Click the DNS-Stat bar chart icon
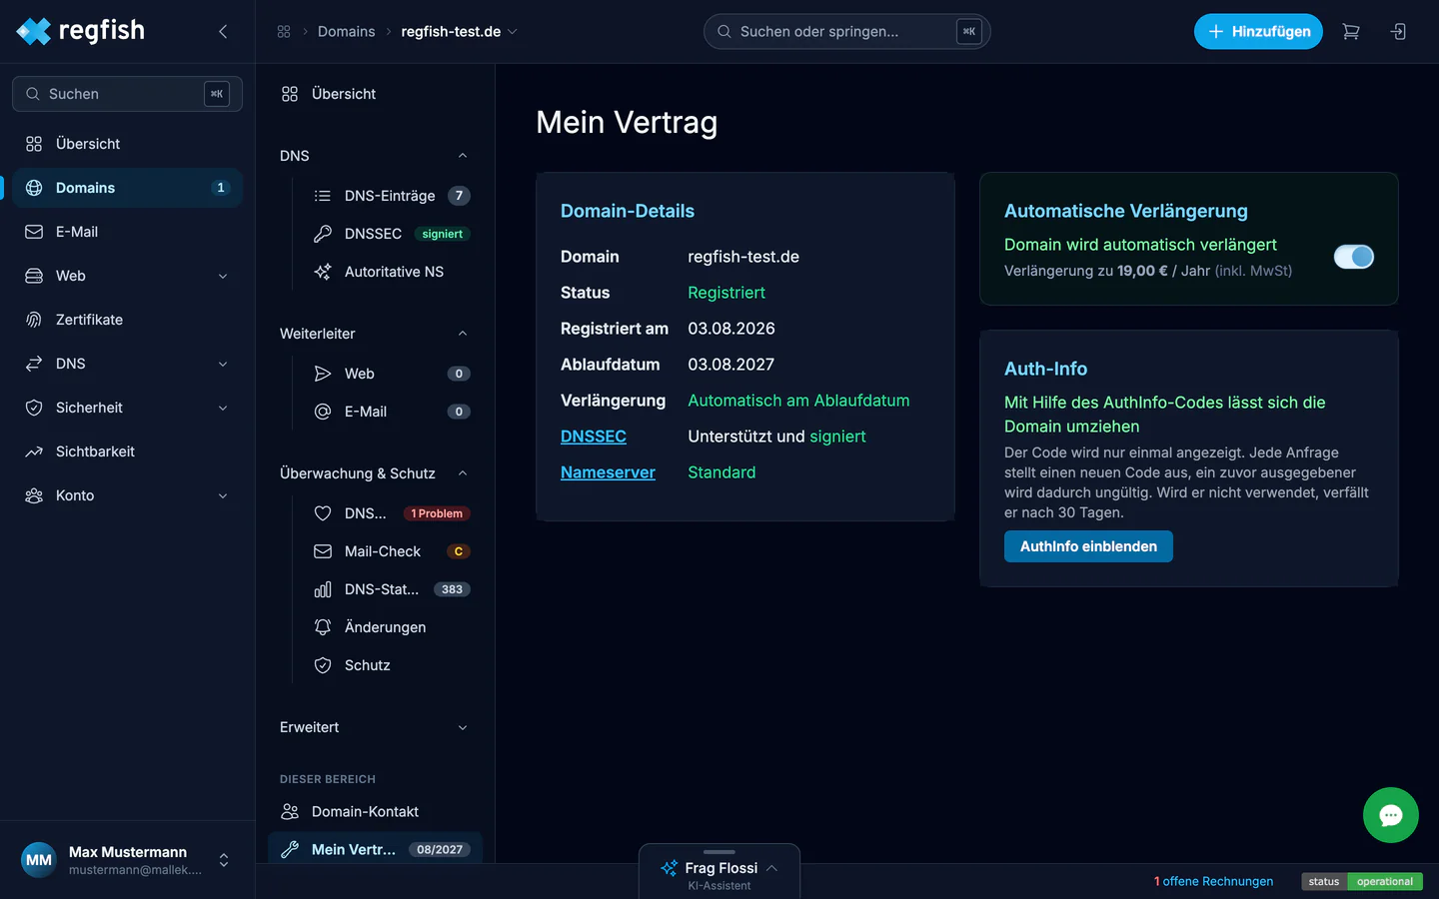Screen dimensions: 1439x899 pos(323,589)
